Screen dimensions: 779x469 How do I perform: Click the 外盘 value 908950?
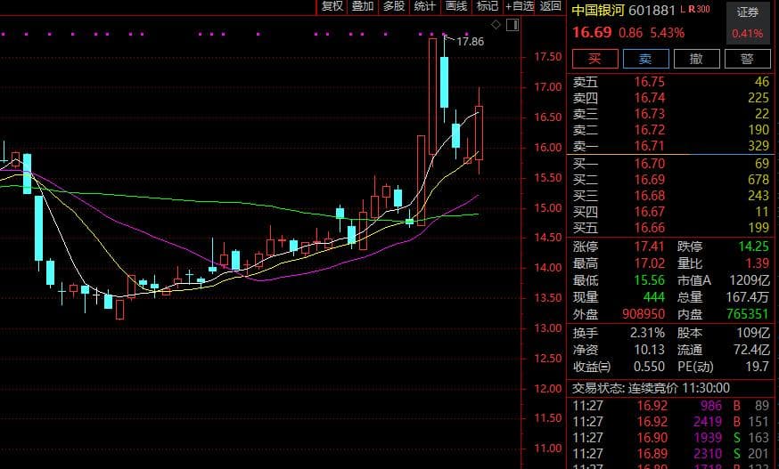644,313
